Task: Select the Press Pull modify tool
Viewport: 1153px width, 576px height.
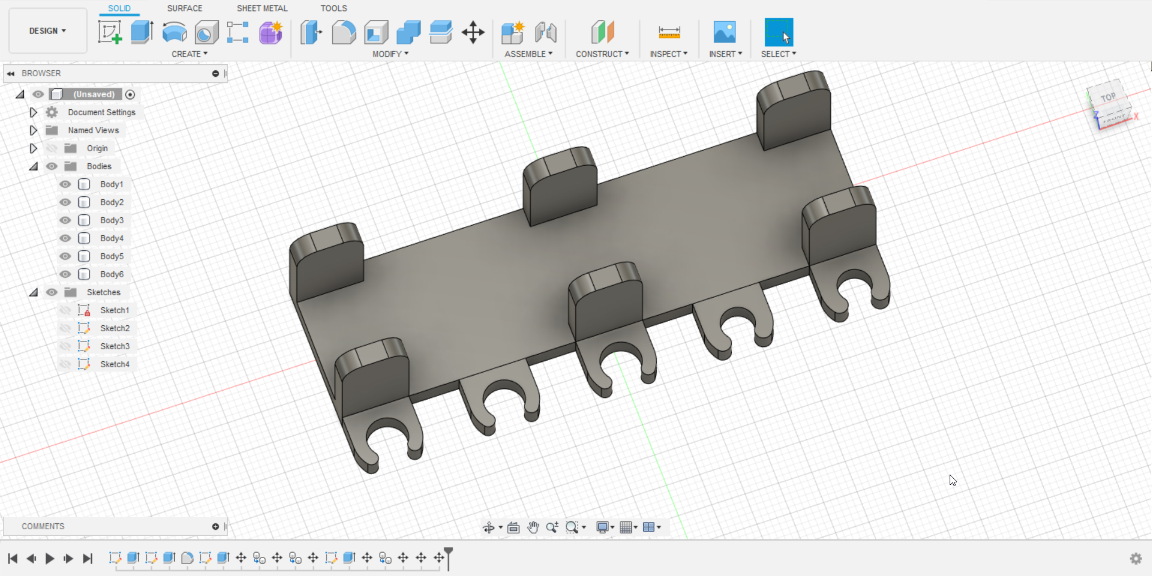Action: [311, 32]
